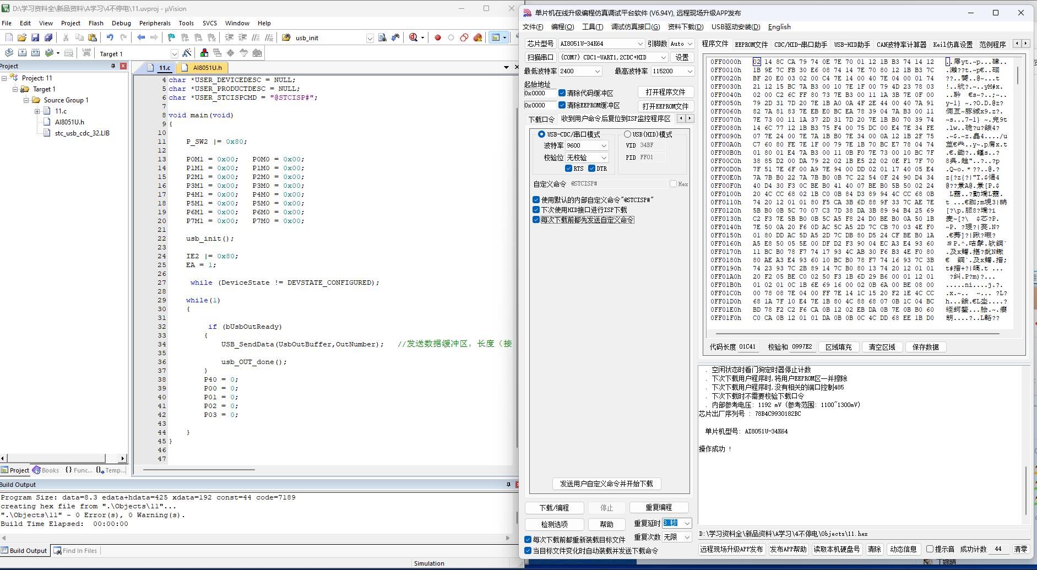The width and height of the screenshot is (1037, 570).
Task: Toggle the 提示音 checkbox
Action: point(930,549)
